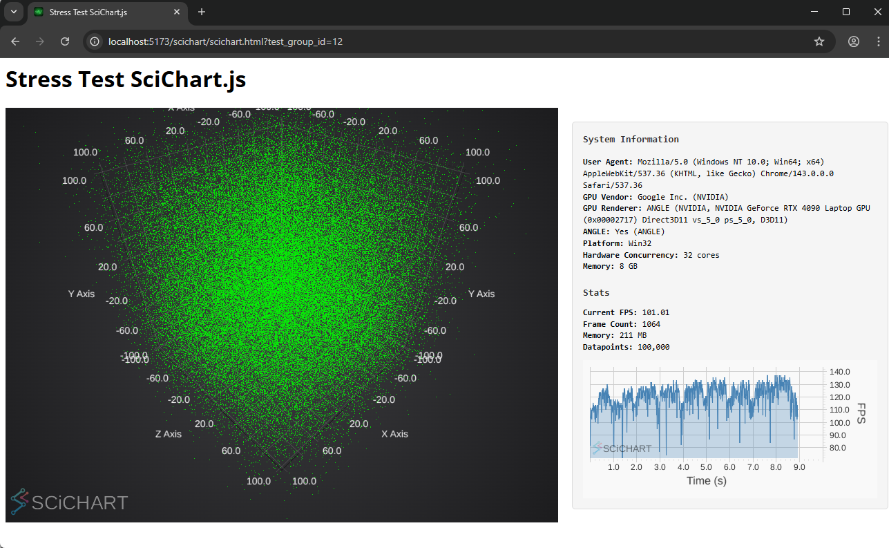Click the Z Axis label on 3D chart
Image resolution: width=889 pixels, height=548 pixels.
[x=168, y=434]
